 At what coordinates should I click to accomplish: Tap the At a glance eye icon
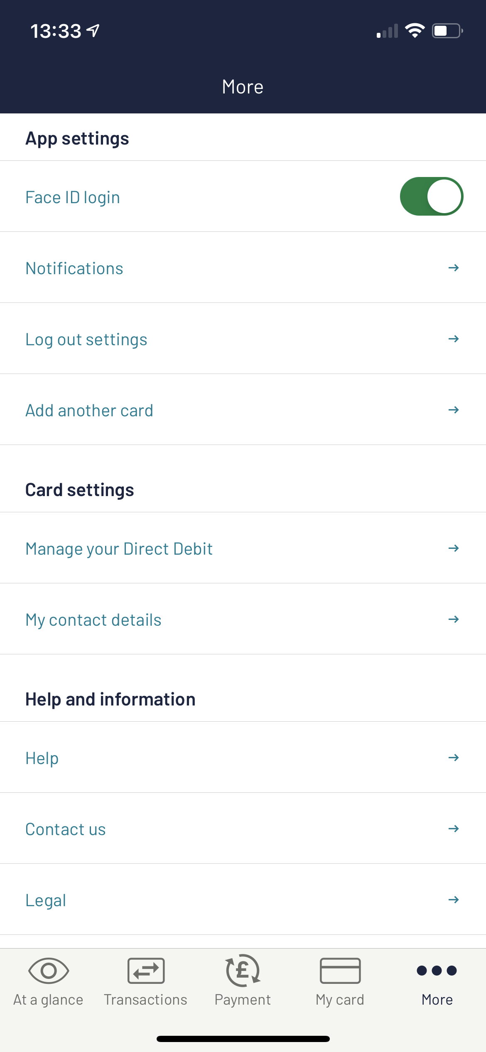49,971
